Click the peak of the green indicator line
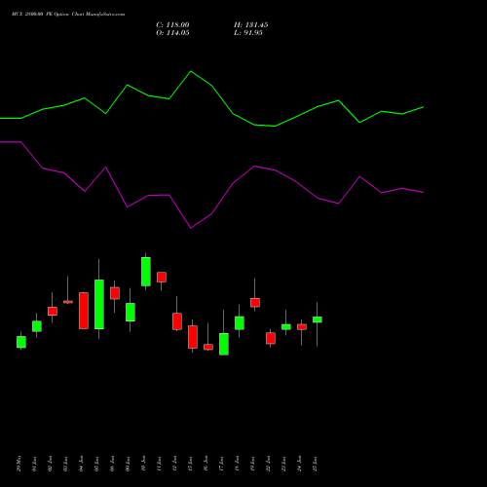The height and width of the screenshot is (487, 487). pyautogui.click(x=191, y=71)
